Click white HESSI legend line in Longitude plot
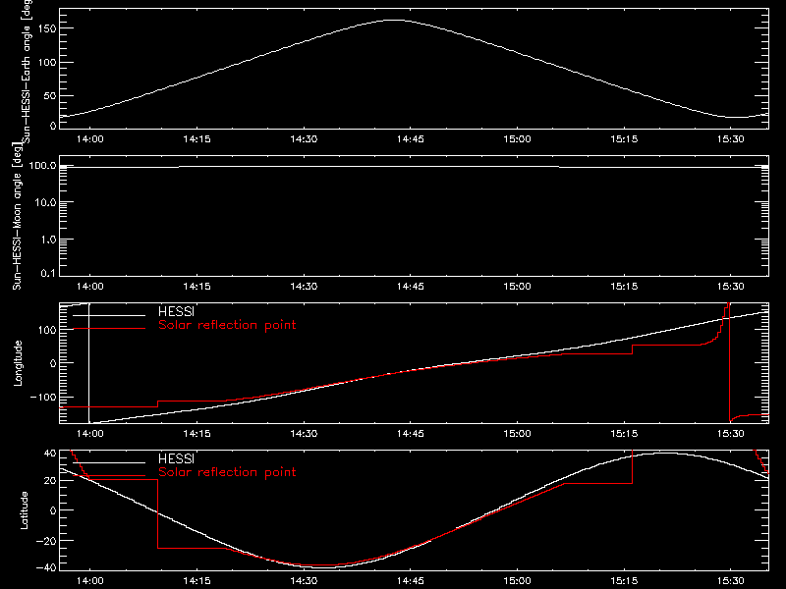The height and width of the screenshot is (589, 786). [109, 315]
